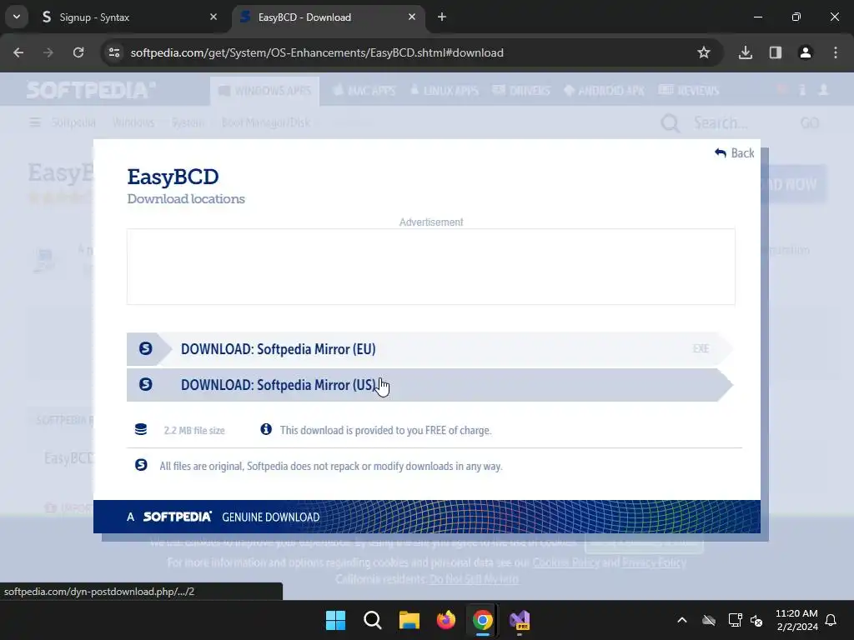The width and height of the screenshot is (854, 640).
Task: Open the Windows Start menu
Action: [x=335, y=620]
